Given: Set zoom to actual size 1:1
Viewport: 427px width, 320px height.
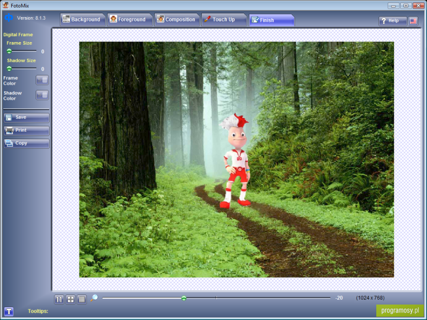Looking at the screenshot, I should pos(59,299).
